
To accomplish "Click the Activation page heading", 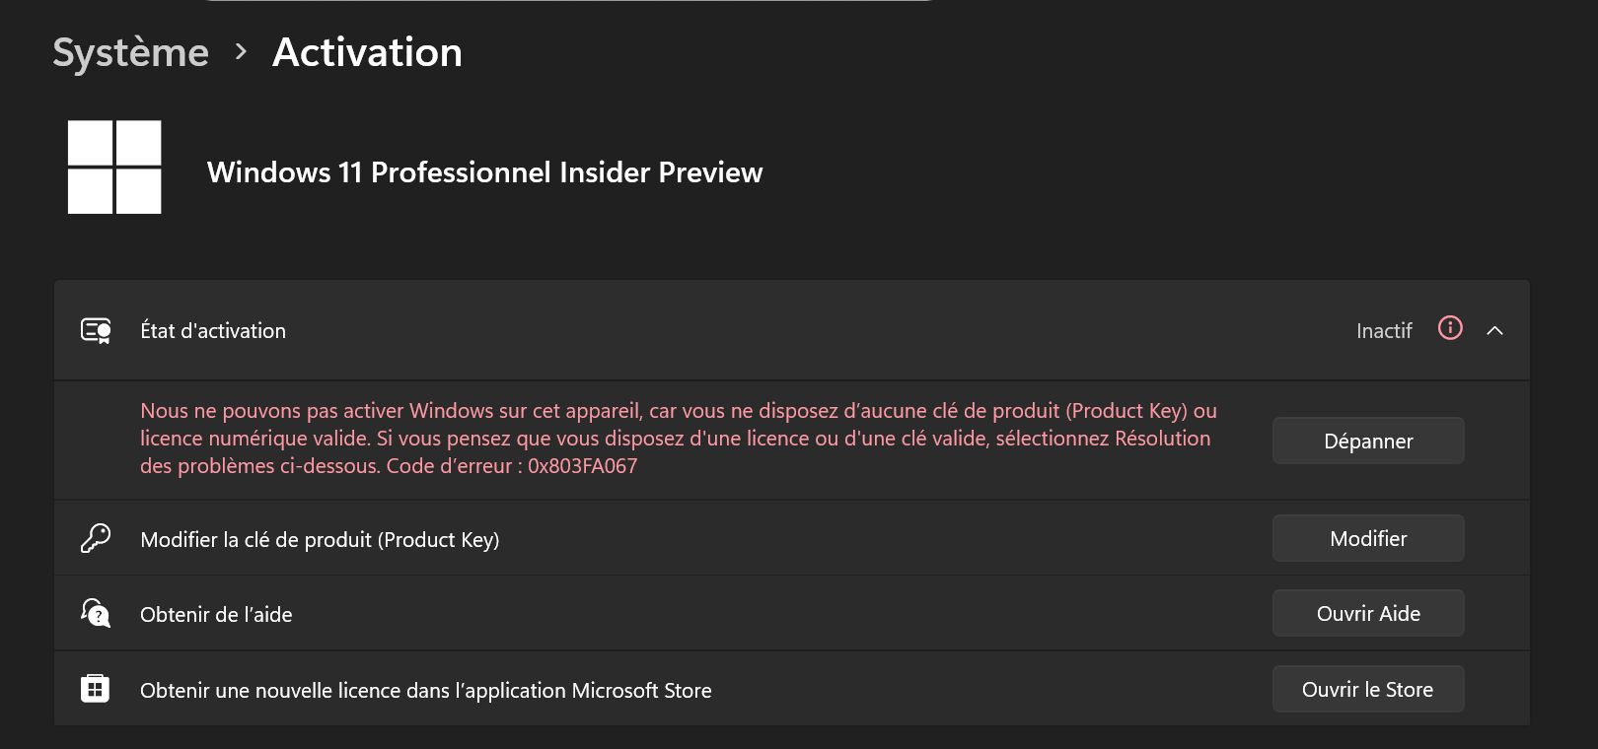I will pyautogui.click(x=367, y=52).
